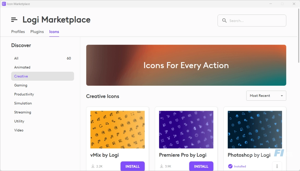Viewport: 300px width, 171px height.
Task: Click the Icons For Every Action banner
Action: (x=186, y=65)
